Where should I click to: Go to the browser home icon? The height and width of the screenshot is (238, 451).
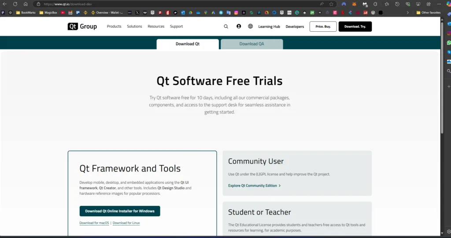tap(26, 4)
